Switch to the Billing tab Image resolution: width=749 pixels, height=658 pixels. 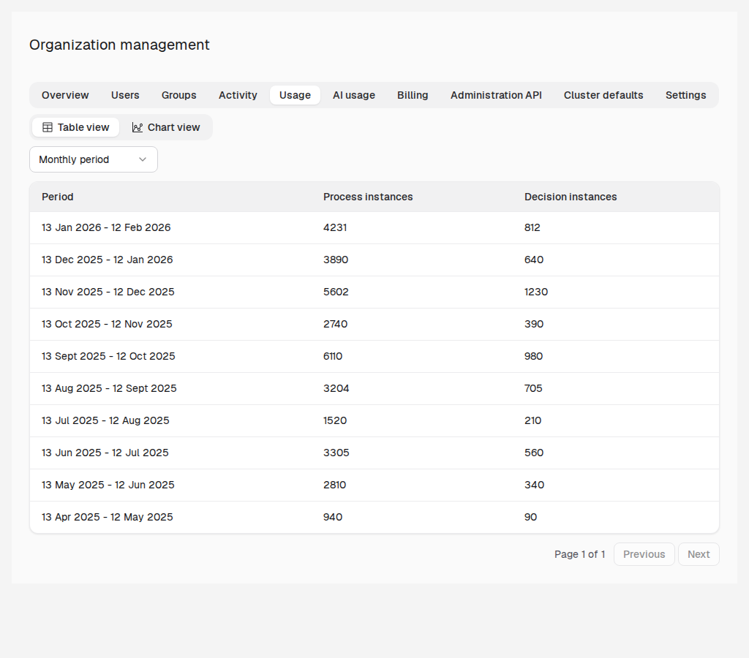coord(413,95)
